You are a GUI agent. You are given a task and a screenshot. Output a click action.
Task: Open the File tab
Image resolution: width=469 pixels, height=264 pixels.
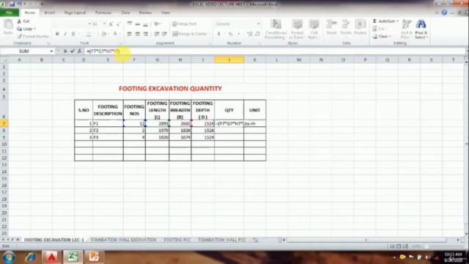pyautogui.click(x=10, y=12)
